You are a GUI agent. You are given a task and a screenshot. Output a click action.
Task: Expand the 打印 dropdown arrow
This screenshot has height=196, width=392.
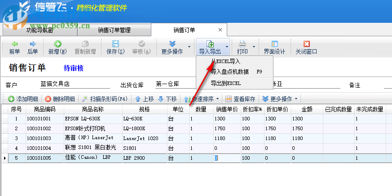click(x=254, y=47)
